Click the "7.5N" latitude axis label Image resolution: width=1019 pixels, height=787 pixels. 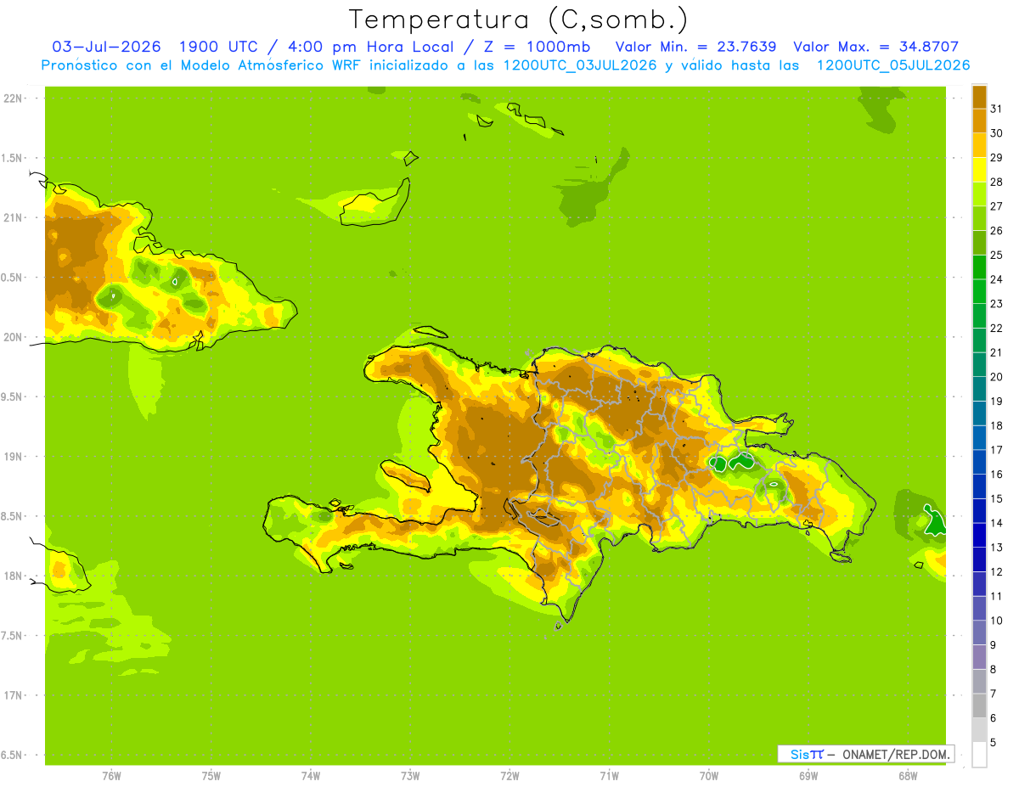(x=12, y=636)
